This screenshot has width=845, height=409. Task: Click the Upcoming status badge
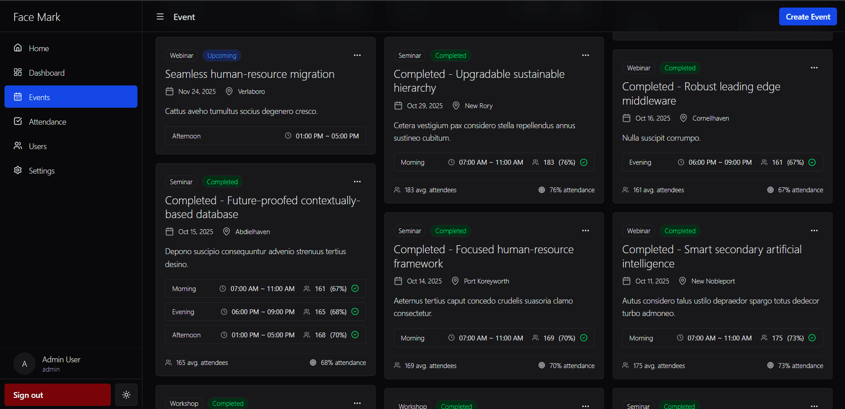click(222, 56)
